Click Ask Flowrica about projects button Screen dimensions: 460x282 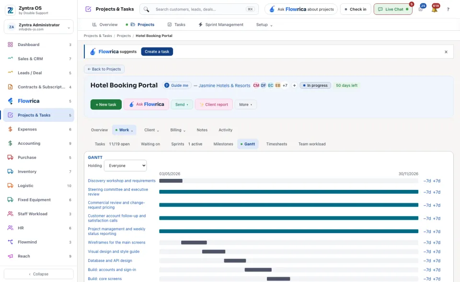coord(301,10)
